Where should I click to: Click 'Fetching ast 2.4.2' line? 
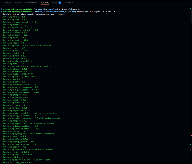click(x=13, y=79)
